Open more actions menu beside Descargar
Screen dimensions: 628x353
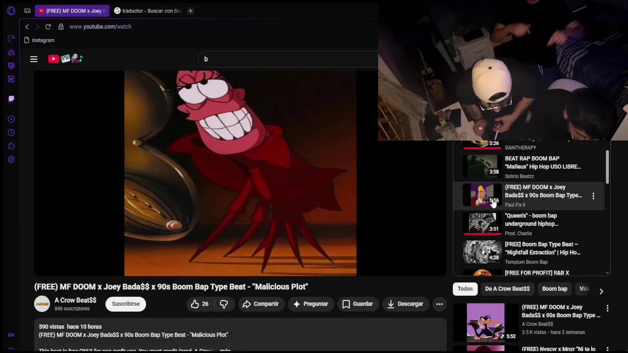click(440, 304)
